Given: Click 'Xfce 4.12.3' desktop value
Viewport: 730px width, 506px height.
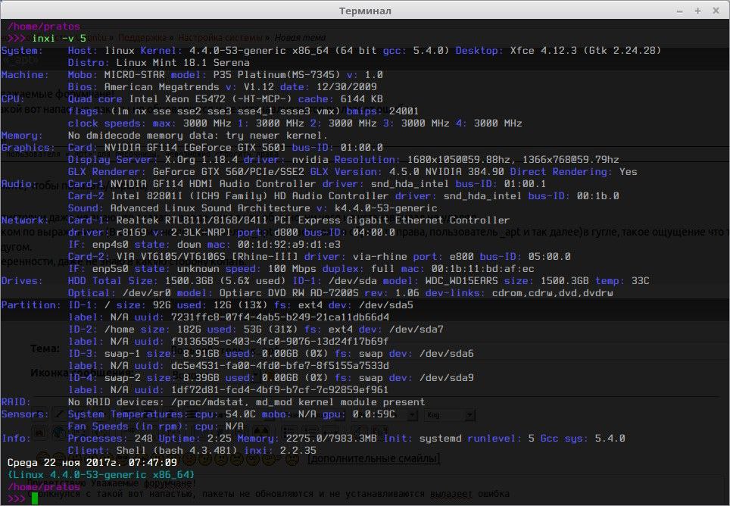Looking at the screenshot, I should click(x=543, y=50).
